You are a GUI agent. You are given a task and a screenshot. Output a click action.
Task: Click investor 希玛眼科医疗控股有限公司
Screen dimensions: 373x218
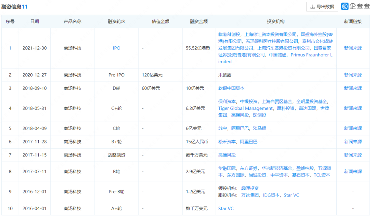(272, 41)
